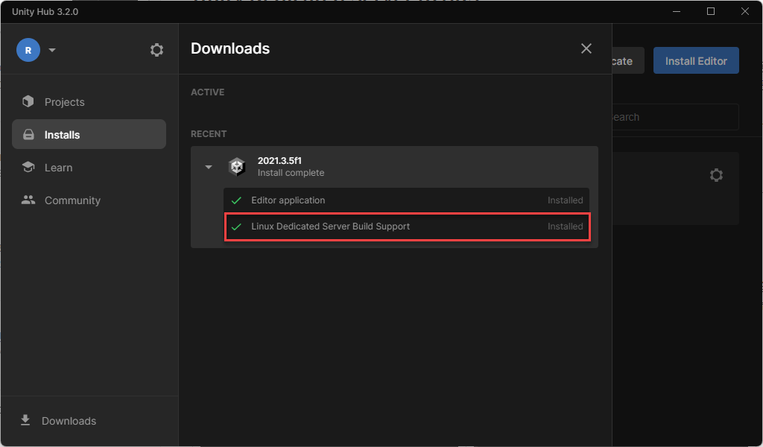
Task: Click the partially hidden Locate button
Action: [x=627, y=61]
